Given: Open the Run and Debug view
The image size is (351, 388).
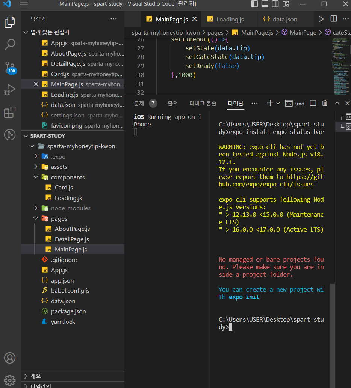Looking at the screenshot, I should click(x=10, y=90).
